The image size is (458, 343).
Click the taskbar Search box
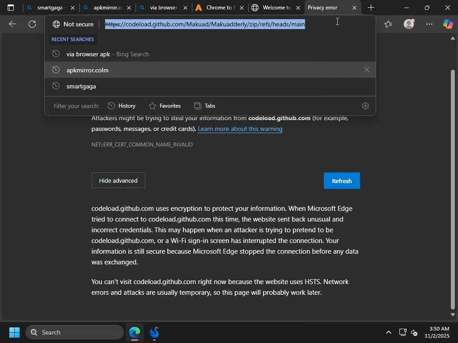point(75,332)
